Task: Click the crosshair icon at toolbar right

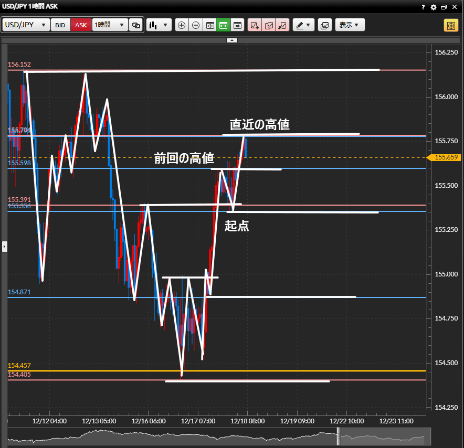Action: (x=451, y=25)
